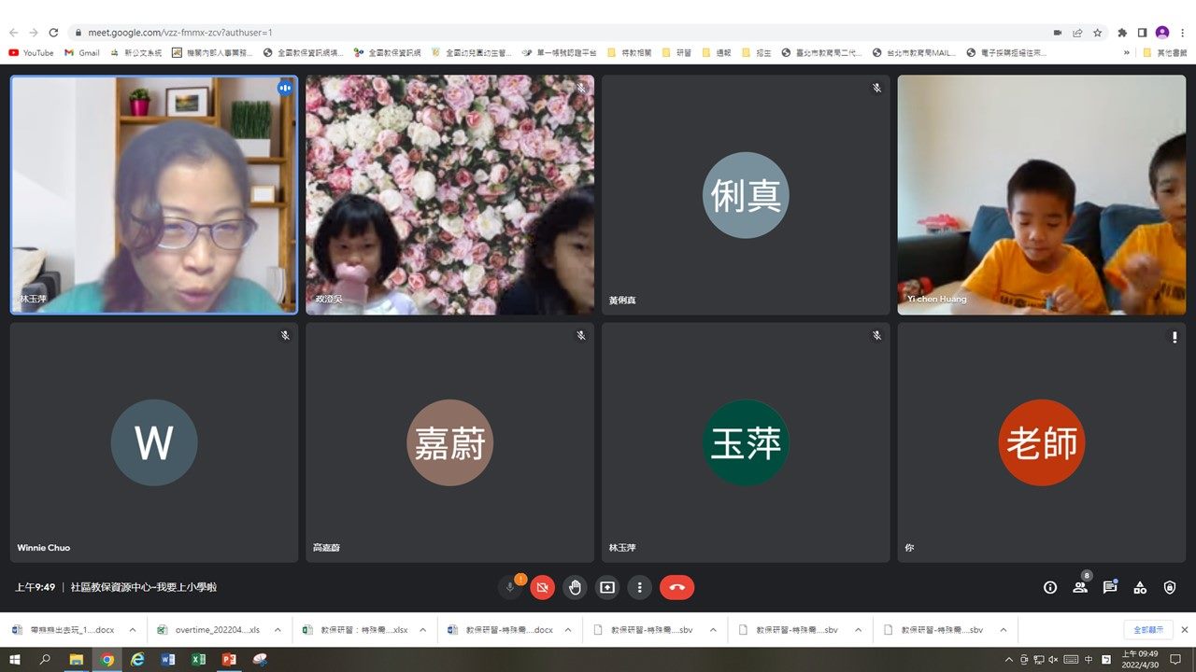Screen dimensions: 1196x672
Task: Open the chat messages panel
Action: click(1110, 587)
